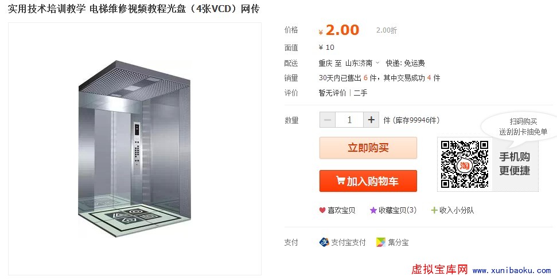Click the elevator product image thumbnail
This screenshot has width=557, height=280.
[135, 149]
